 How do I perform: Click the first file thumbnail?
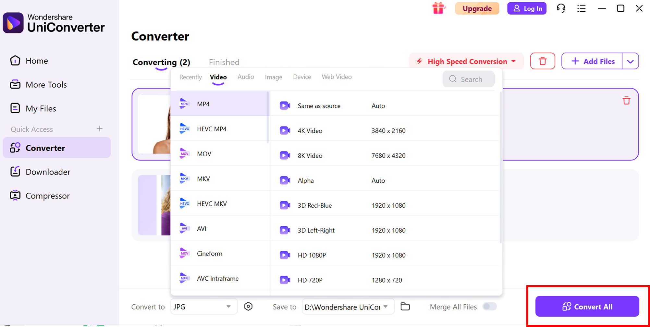154,124
